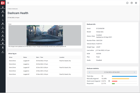Toggle the sidebar menu collapse icon
The height and width of the screenshot is (93, 140).
coord(8,3)
